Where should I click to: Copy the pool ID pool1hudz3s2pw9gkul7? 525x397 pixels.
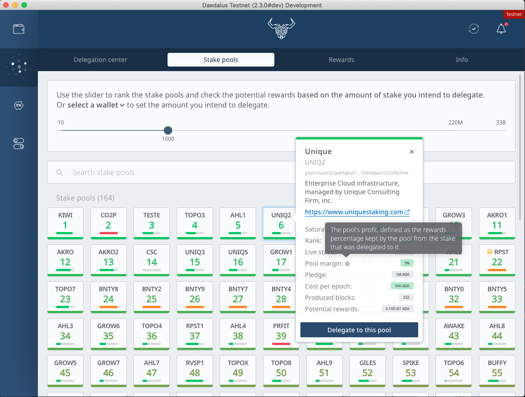pyautogui.click(x=357, y=173)
